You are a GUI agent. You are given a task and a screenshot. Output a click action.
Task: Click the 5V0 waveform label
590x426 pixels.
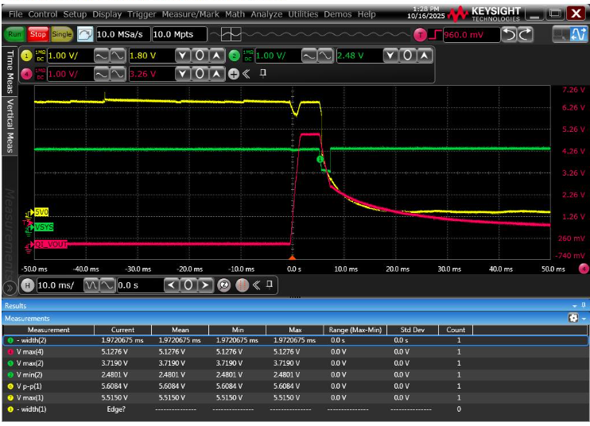[x=41, y=212]
